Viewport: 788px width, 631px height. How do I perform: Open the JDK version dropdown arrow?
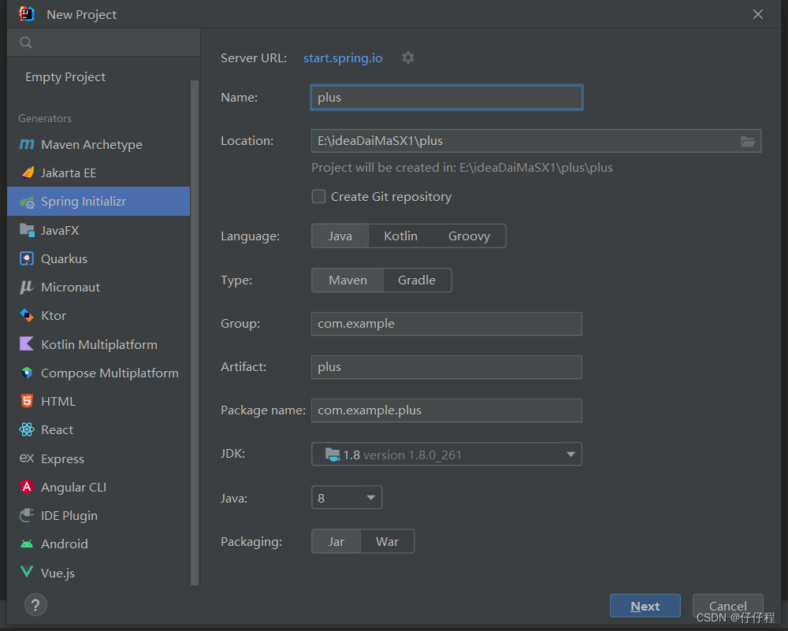571,455
